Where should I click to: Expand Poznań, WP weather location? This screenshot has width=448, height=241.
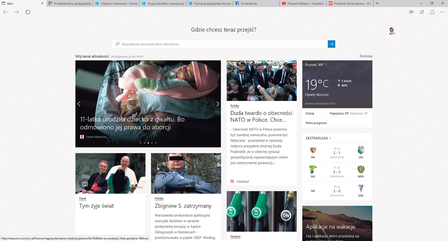(x=316, y=65)
